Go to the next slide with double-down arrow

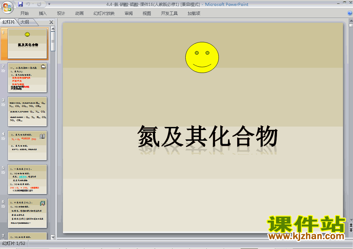coord(351,230)
